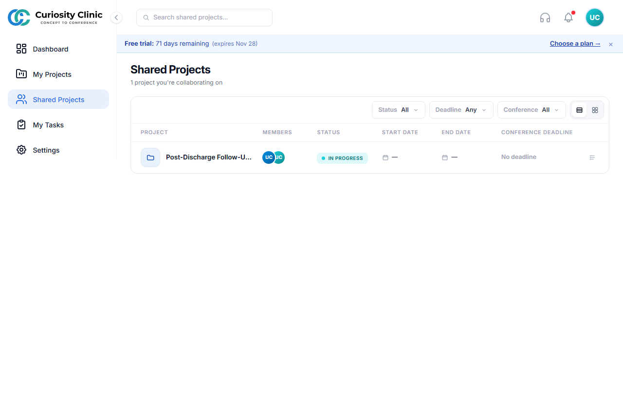Click the IN PROGRESS status badge
The height and width of the screenshot is (403, 623).
point(342,158)
